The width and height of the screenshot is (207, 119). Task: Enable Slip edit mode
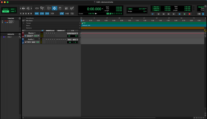point(5,11)
